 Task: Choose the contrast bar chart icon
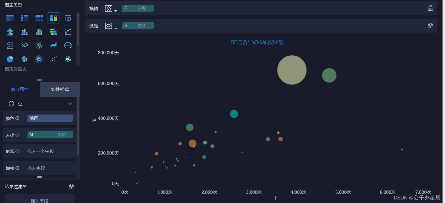[x=54, y=32]
